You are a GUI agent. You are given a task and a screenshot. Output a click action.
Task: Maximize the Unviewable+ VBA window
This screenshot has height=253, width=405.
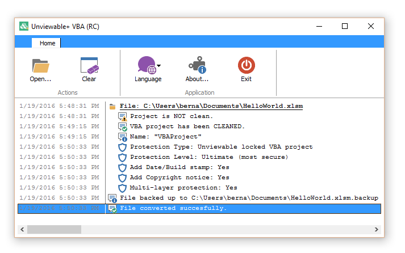[345, 26]
